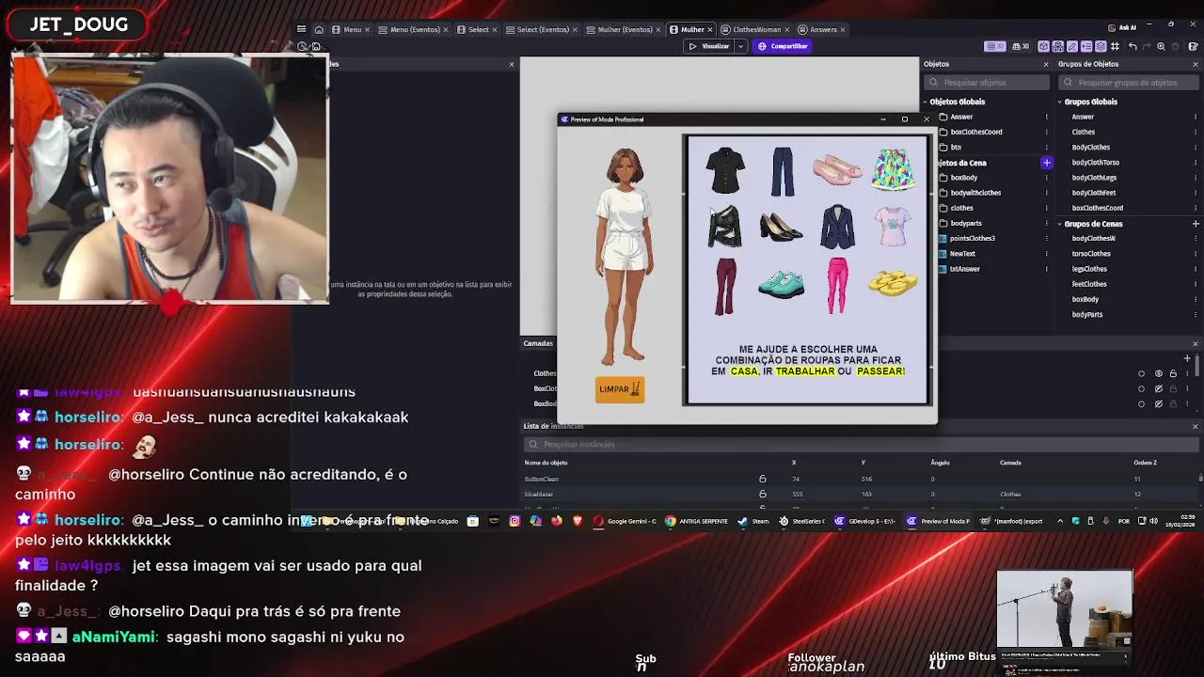Expand the clothes object folder
The width and height of the screenshot is (1204, 677).
coord(943,208)
